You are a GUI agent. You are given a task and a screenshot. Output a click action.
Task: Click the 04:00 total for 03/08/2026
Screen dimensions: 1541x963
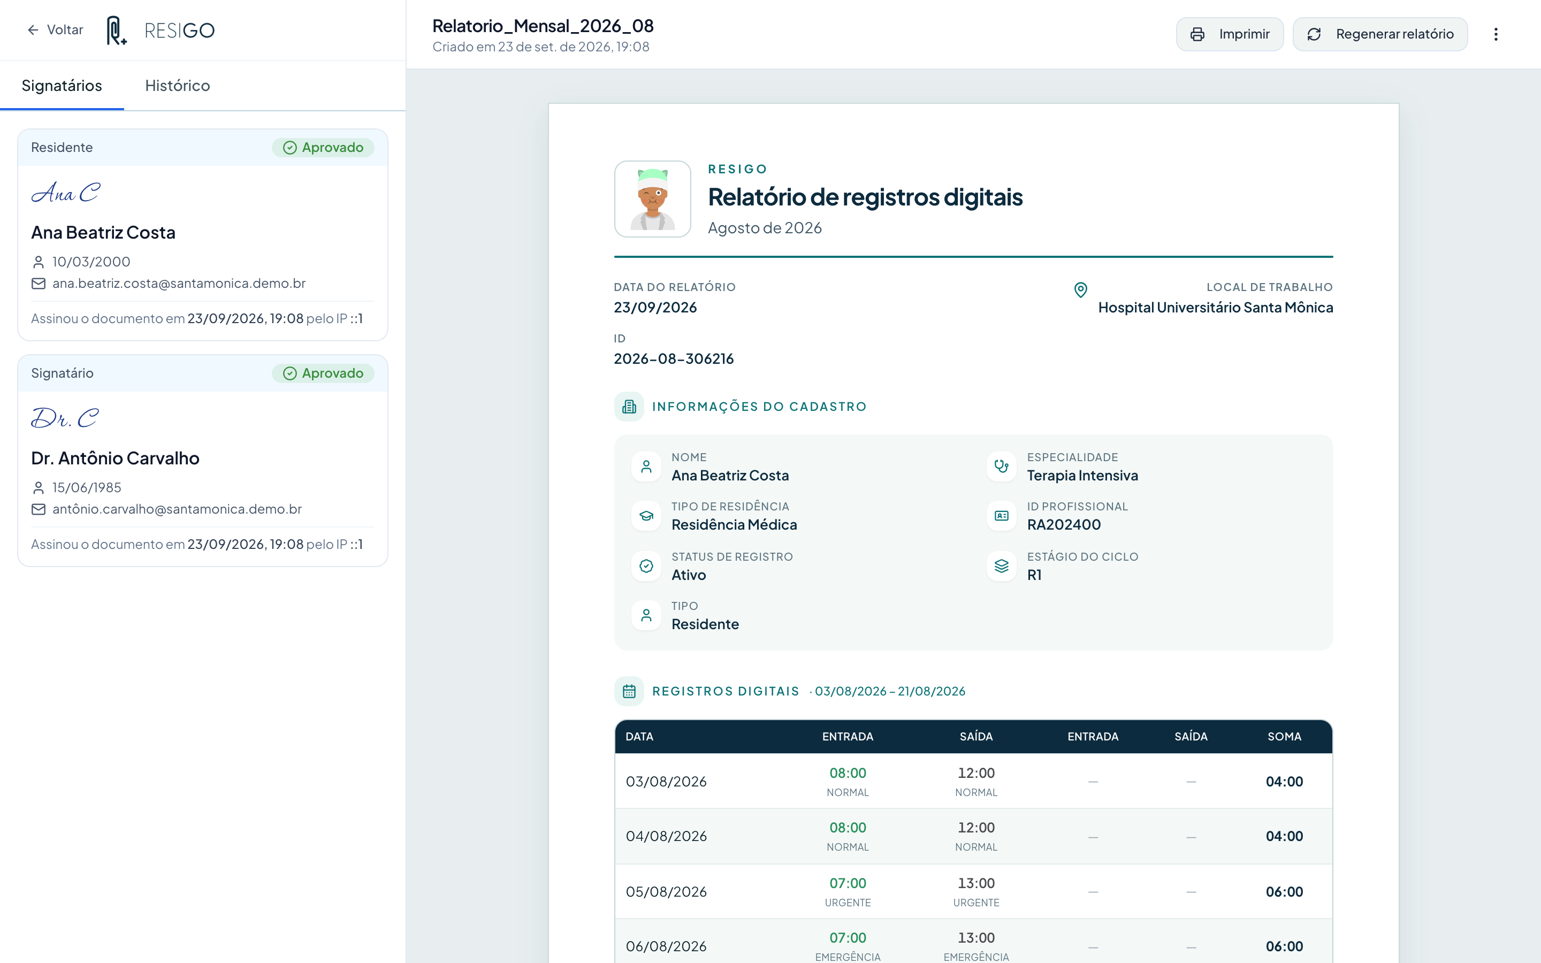pyautogui.click(x=1284, y=782)
